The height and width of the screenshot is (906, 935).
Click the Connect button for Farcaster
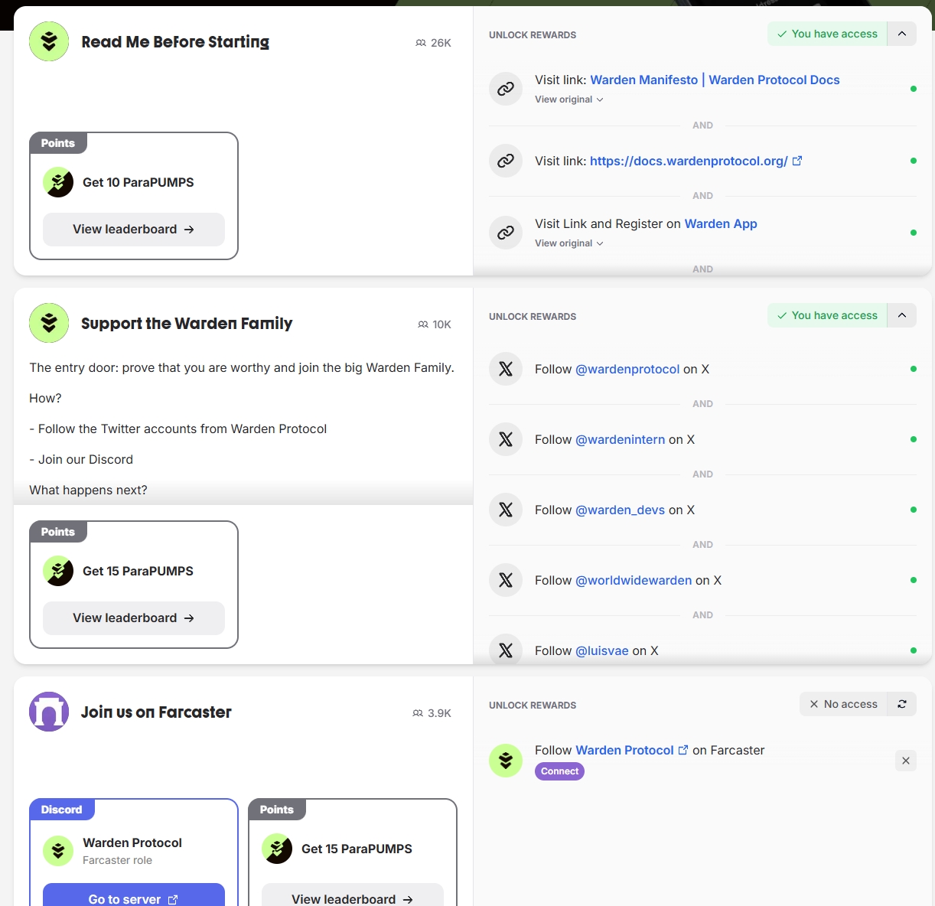click(x=559, y=771)
